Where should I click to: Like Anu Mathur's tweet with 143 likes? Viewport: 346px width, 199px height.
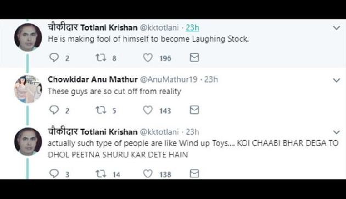148,110
